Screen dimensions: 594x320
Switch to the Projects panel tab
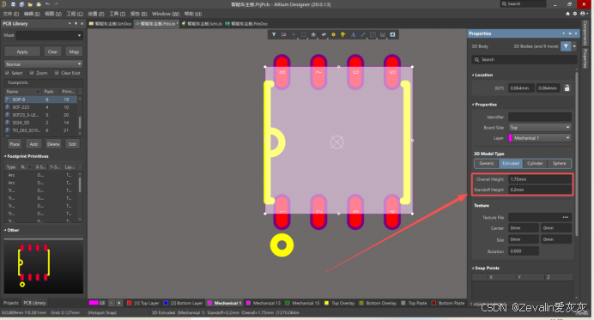point(11,303)
